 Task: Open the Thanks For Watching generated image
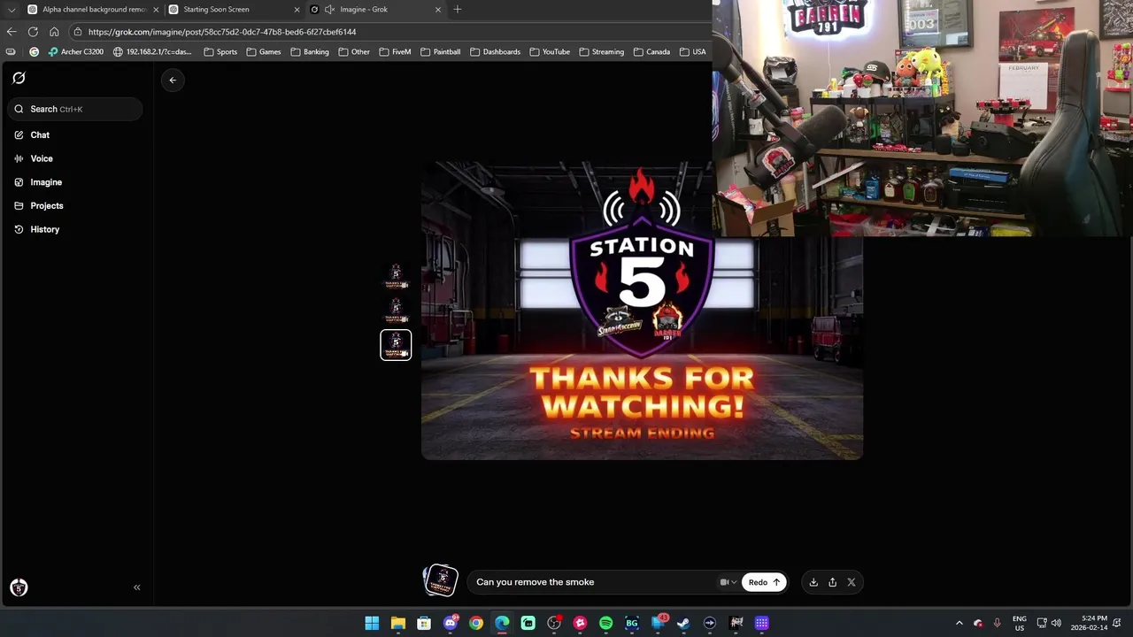[642, 310]
